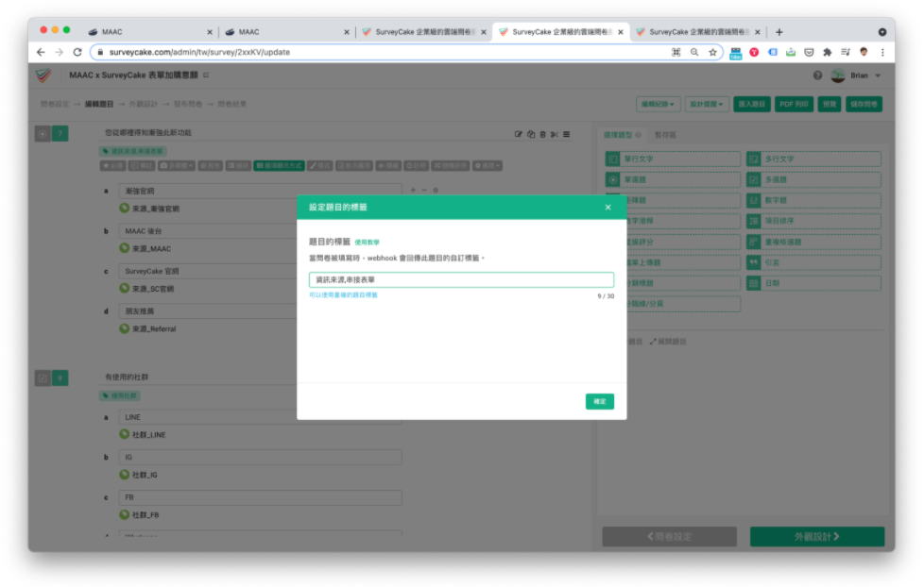924x587 pixels.
Task: Click the tag icon for 社群_LINE
Action: [x=125, y=434]
